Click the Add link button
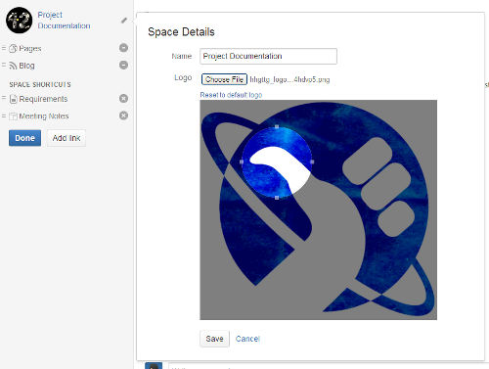The width and height of the screenshot is (489, 369). pos(67,138)
